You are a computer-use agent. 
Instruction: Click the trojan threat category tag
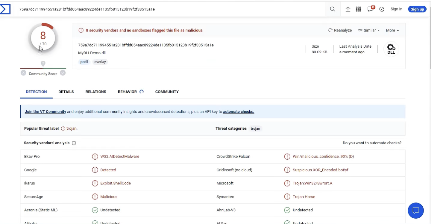pos(255,128)
